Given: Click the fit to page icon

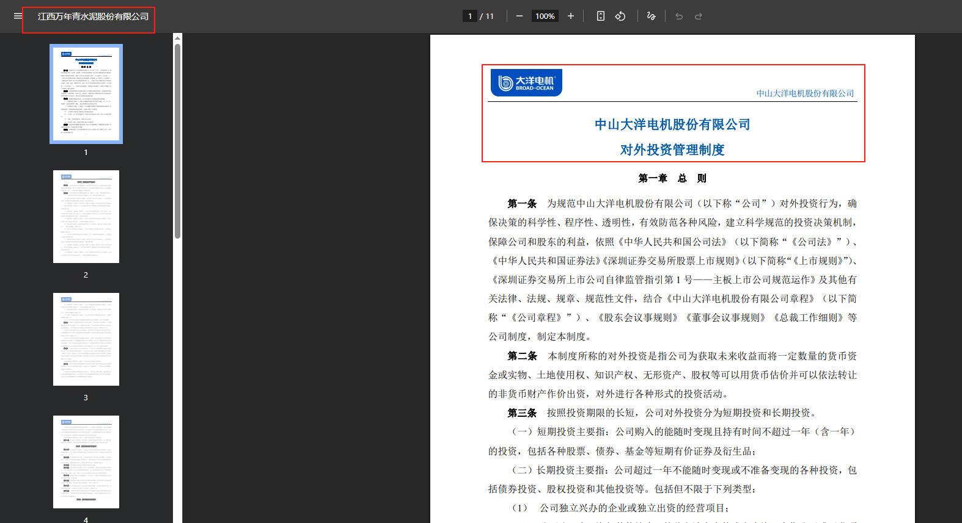Looking at the screenshot, I should coord(601,16).
